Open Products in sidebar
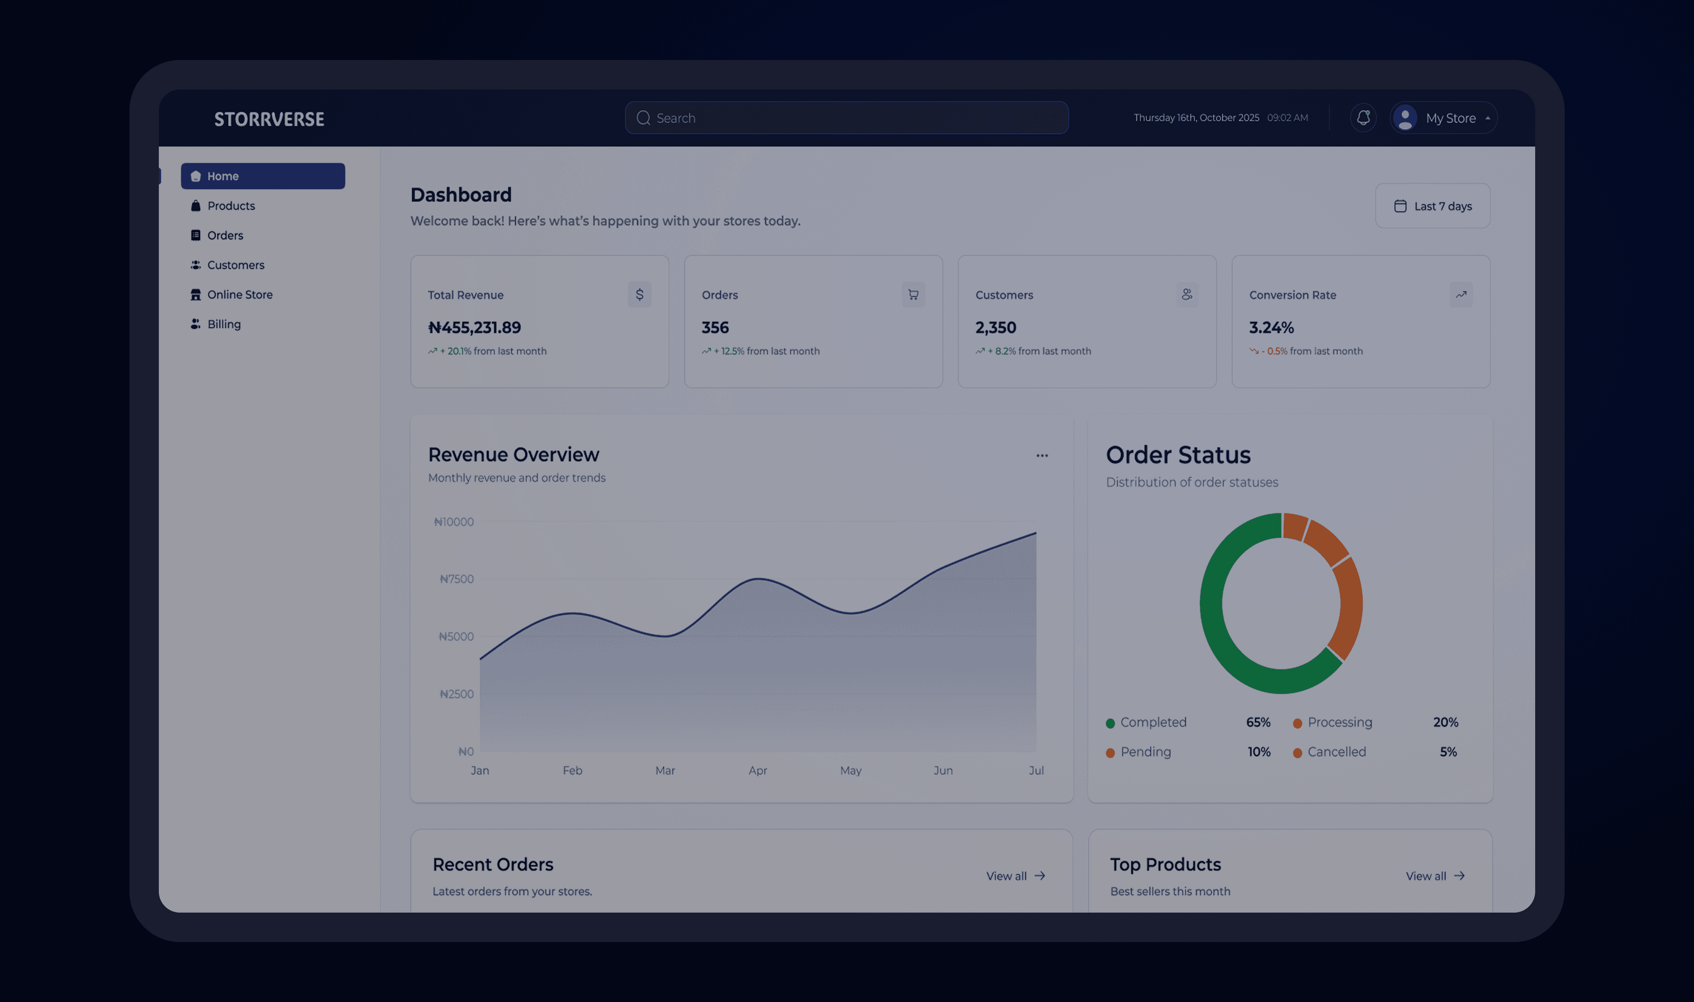 231,206
